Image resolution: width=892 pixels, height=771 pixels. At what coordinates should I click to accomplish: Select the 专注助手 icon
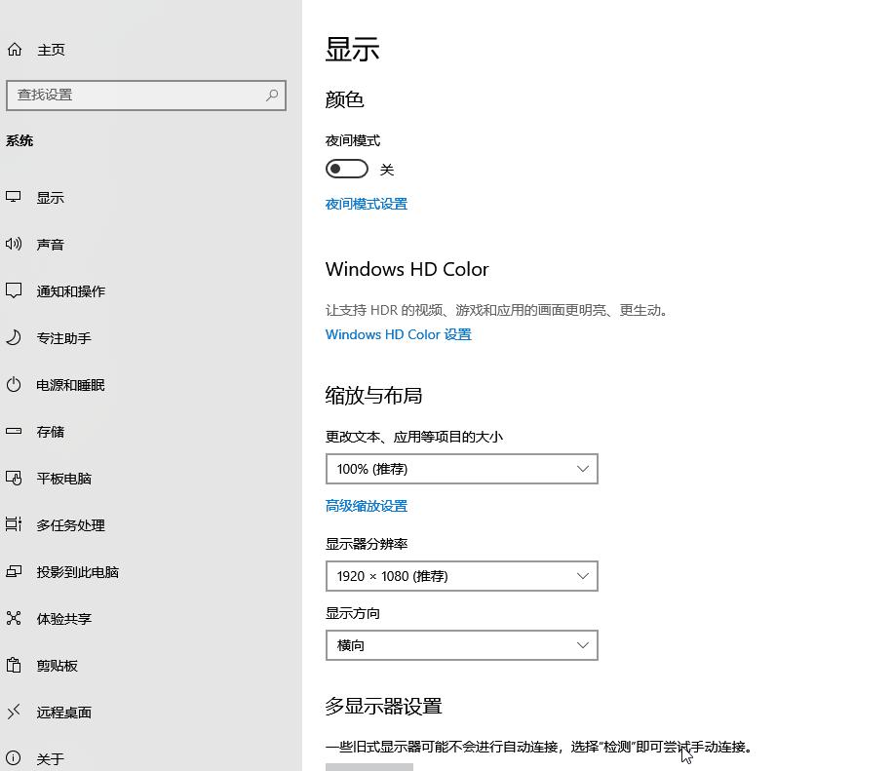pyautogui.click(x=14, y=338)
